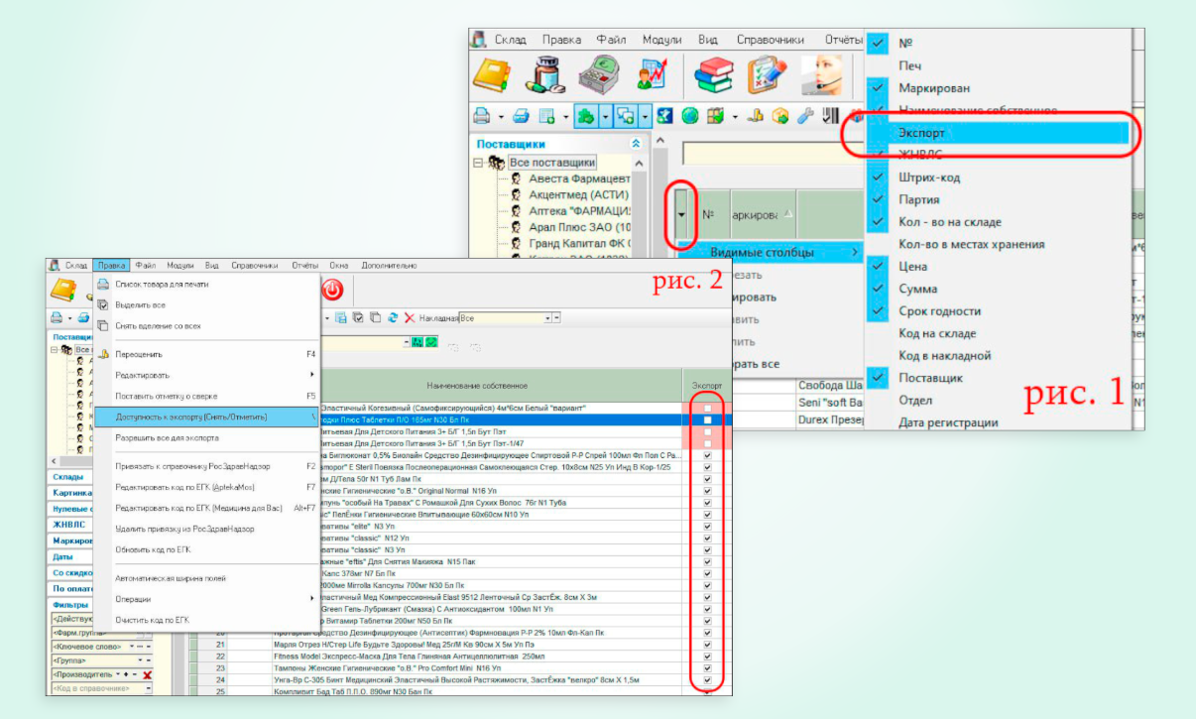Select Доступность к экспорту (Снять/Отметить) menu item
Viewport: 1196px width, 719px height.
tap(191, 417)
